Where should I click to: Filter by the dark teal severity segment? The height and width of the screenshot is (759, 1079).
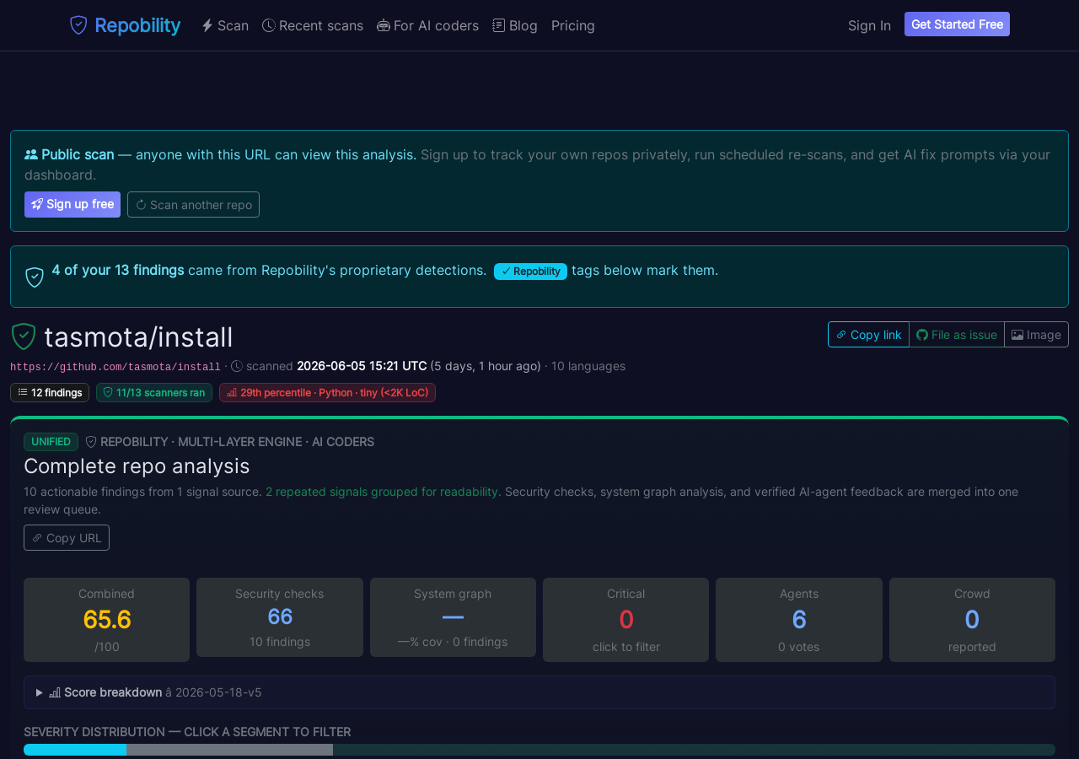click(694, 750)
